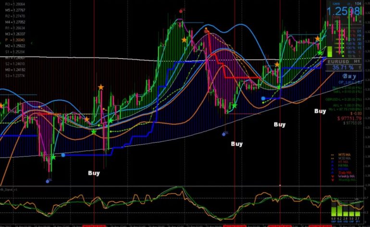Click the M2 = 1.25622 level label

15,46
